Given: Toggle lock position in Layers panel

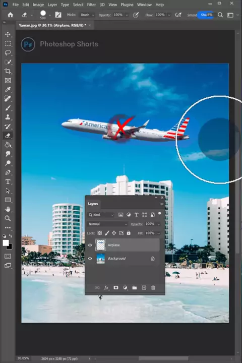Looking at the screenshot, I should click(114, 233).
